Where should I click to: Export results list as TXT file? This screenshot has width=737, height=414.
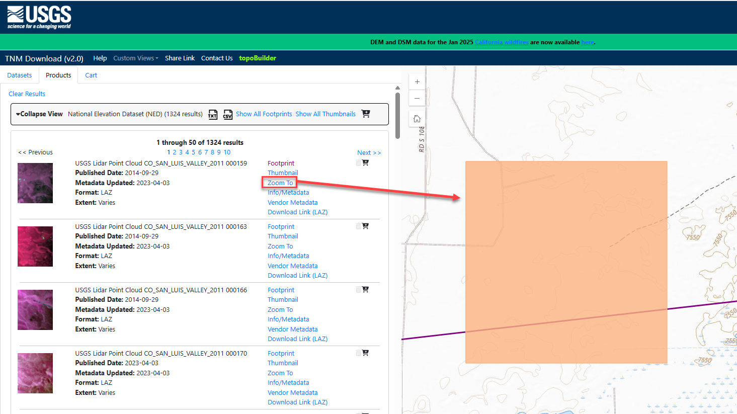click(x=213, y=115)
